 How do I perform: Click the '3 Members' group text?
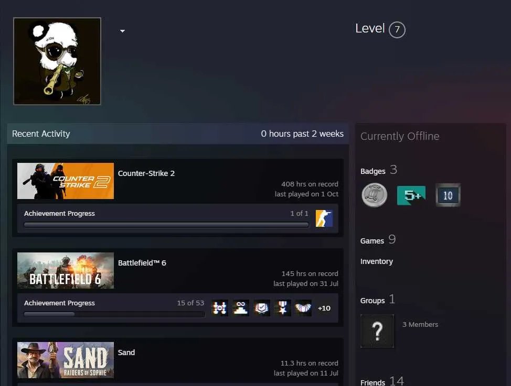pos(420,325)
